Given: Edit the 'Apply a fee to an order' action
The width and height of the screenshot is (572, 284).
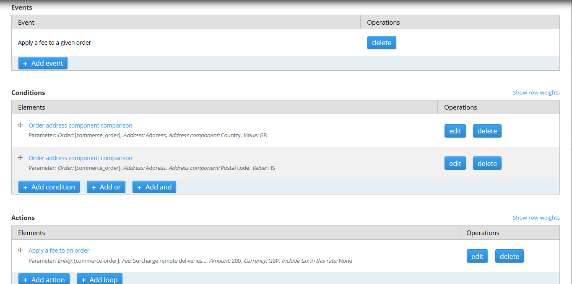Looking at the screenshot, I should click(477, 256).
